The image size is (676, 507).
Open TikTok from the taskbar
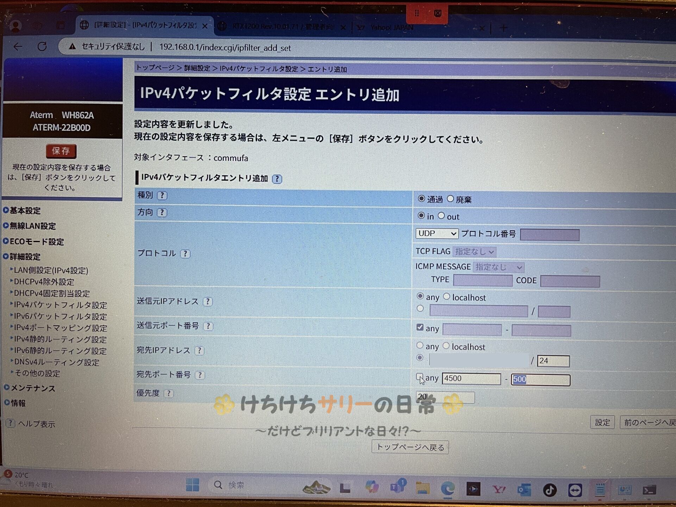tap(549, 490)
